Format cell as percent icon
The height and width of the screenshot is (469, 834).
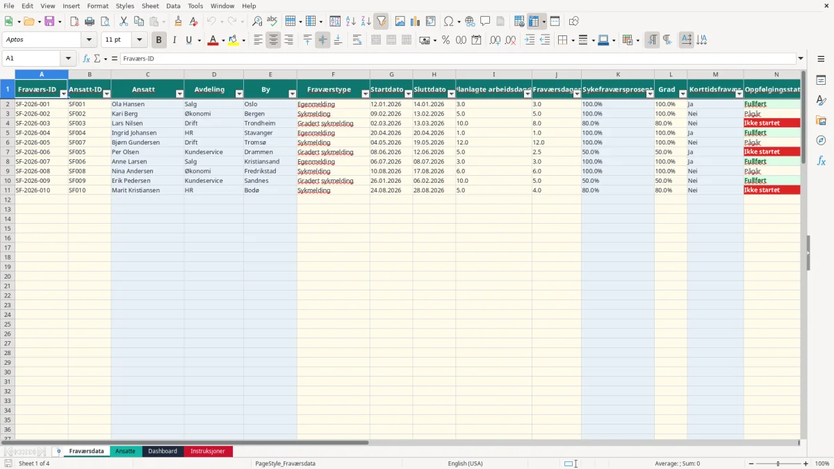[x=445, y=40]
